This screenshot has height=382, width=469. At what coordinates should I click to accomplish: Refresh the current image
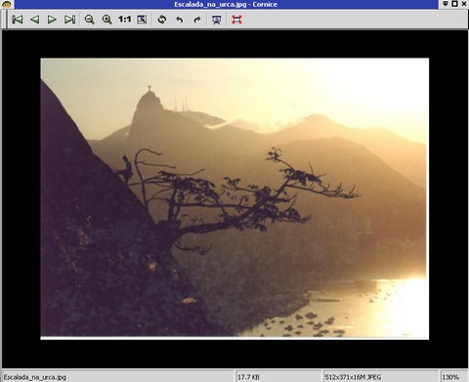[162, 20]
